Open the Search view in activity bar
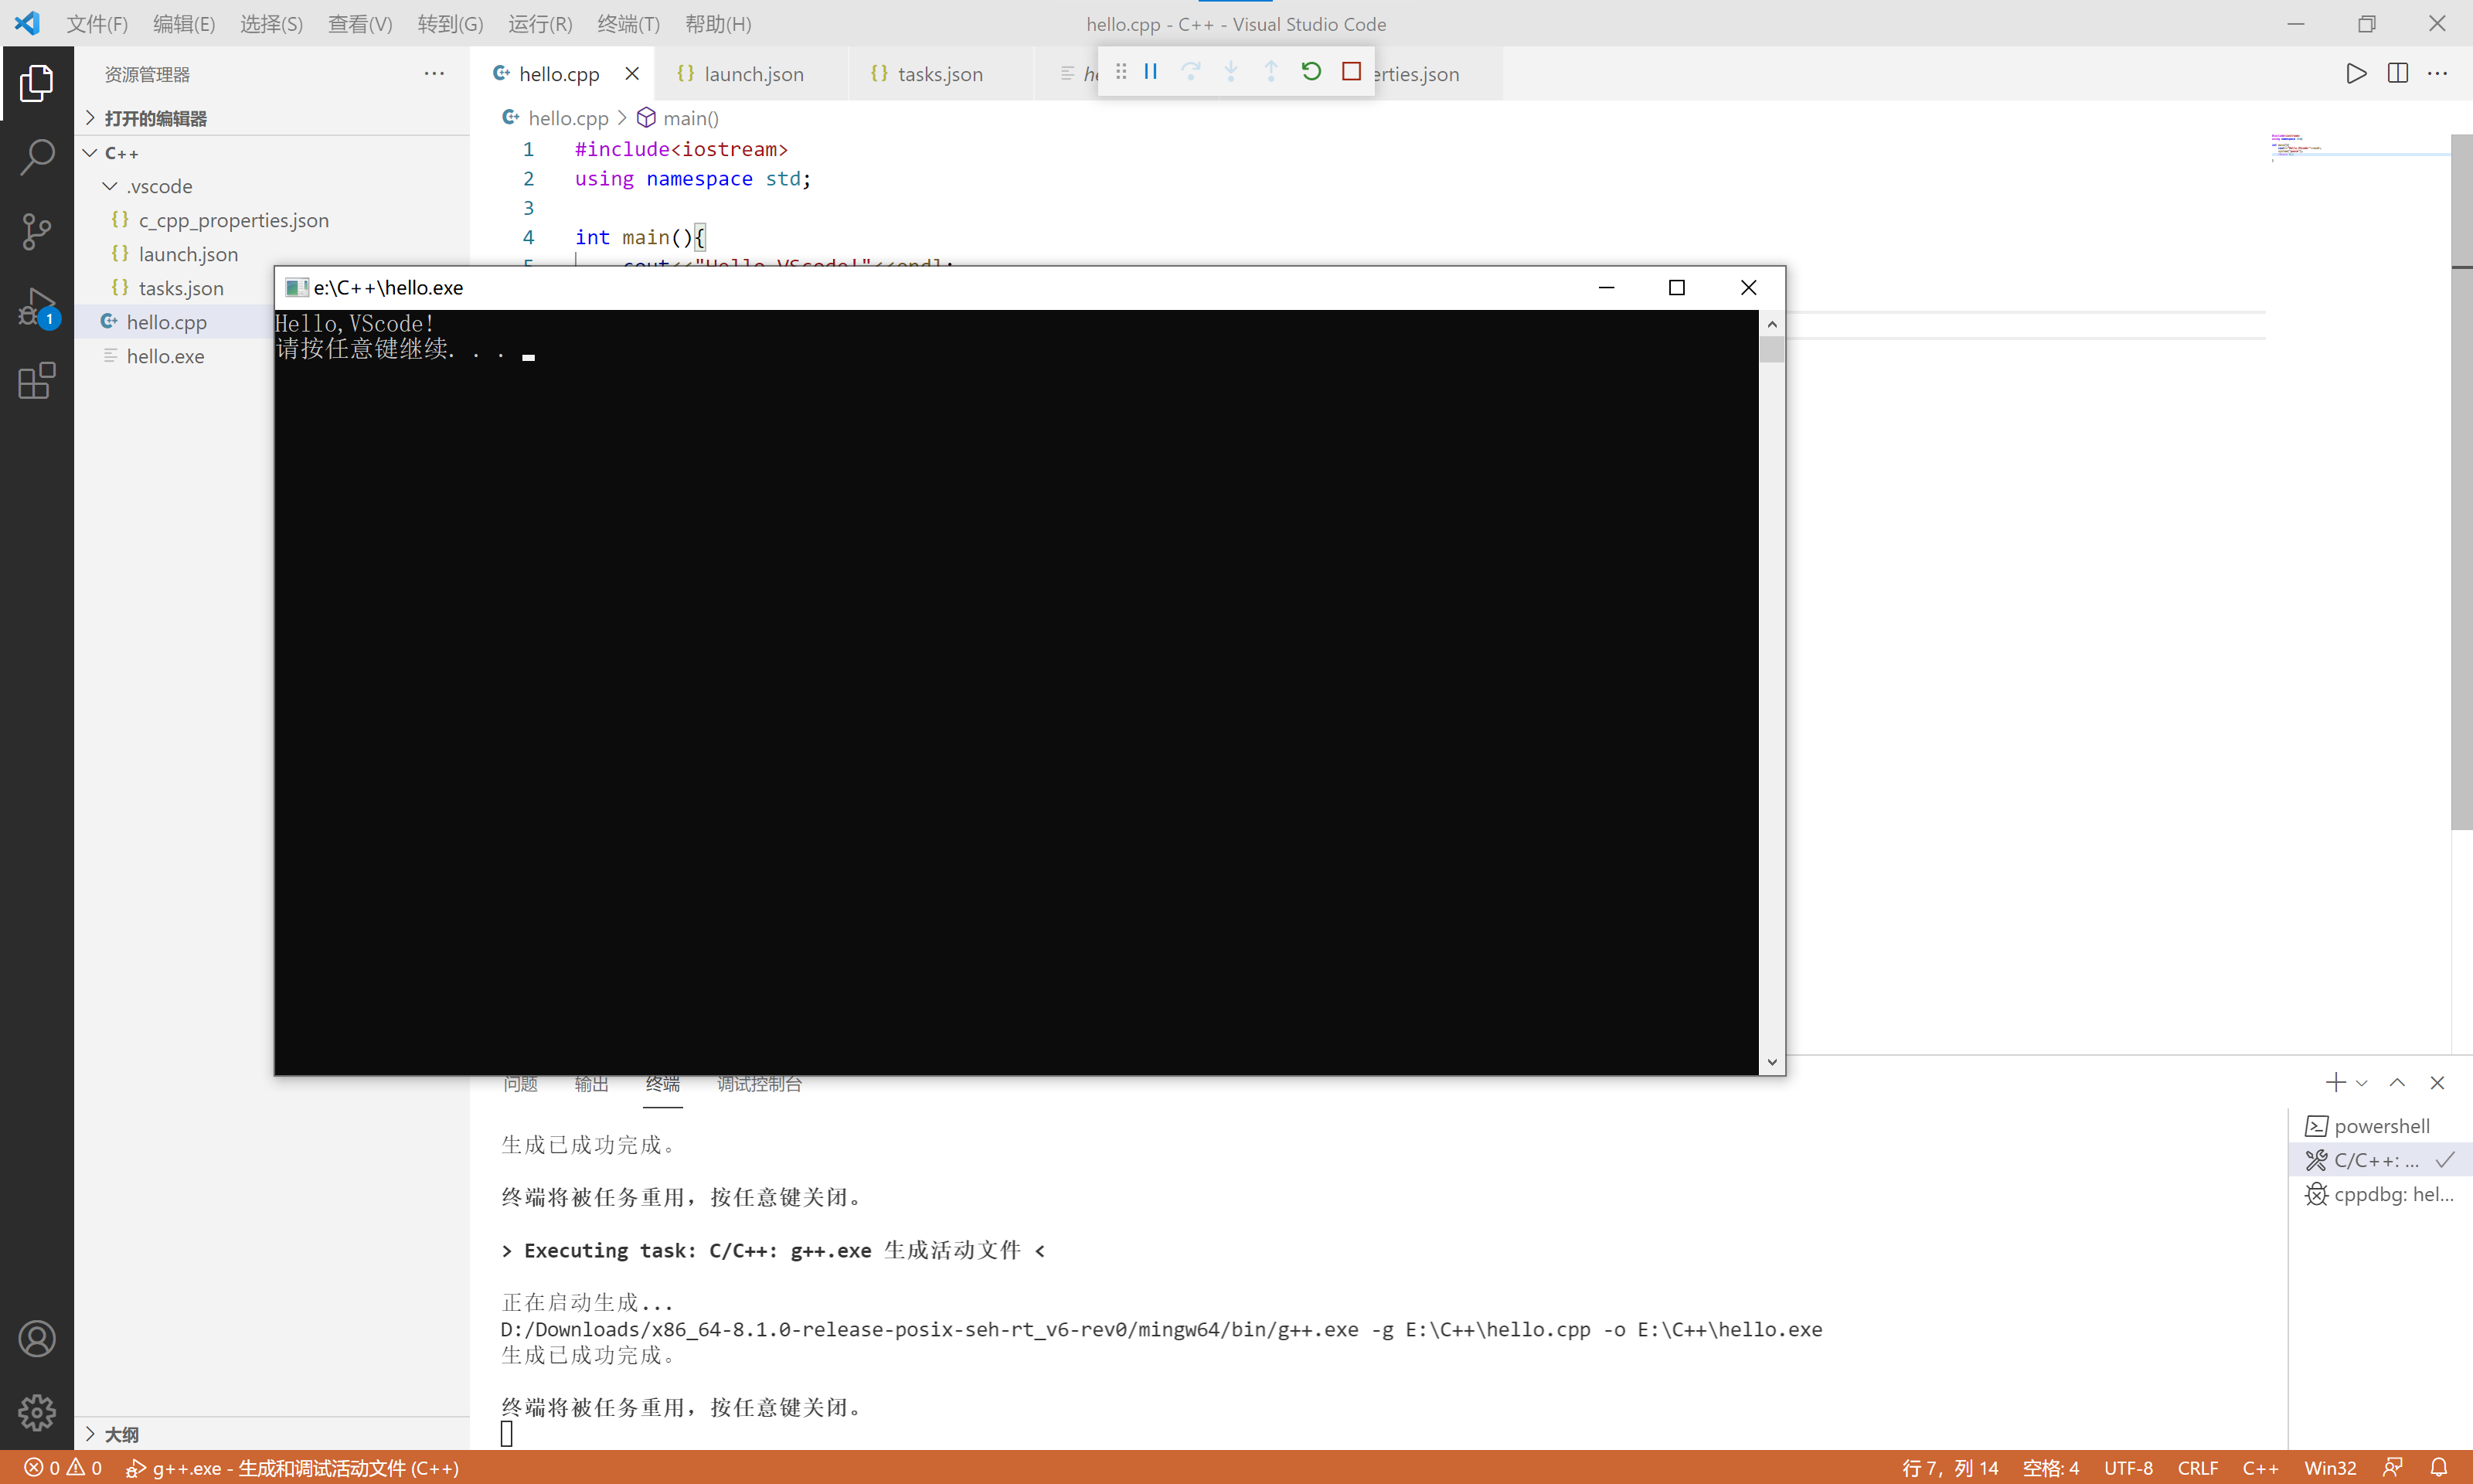The width and height of the screenshot is (2473, 1484). coord(37,157)
